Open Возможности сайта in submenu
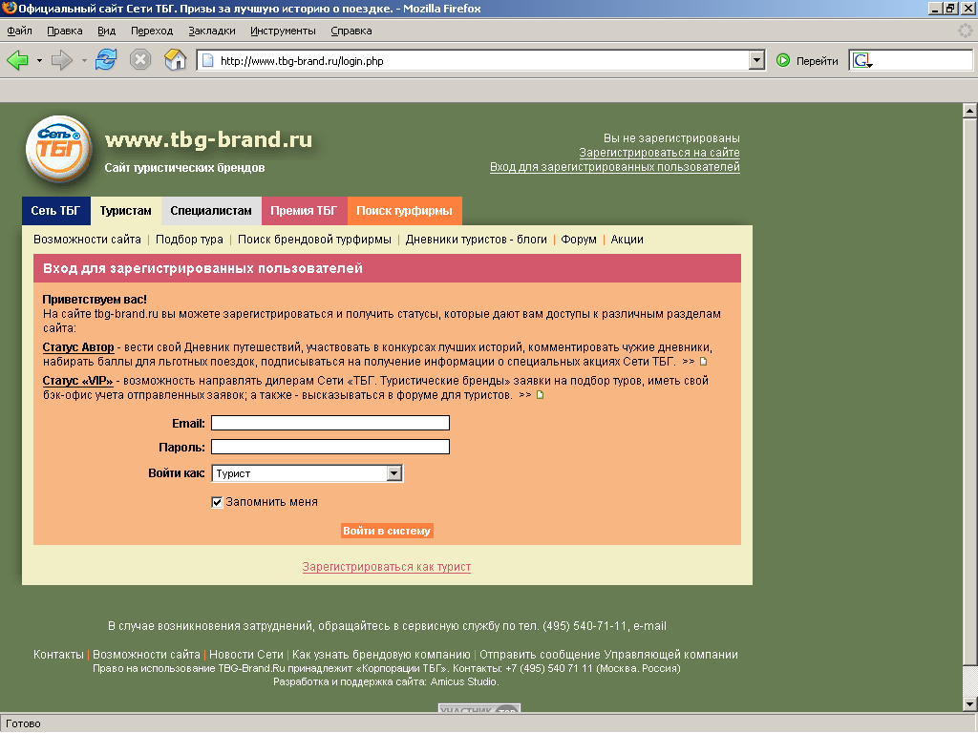978x733 pixels. (87, 240)
